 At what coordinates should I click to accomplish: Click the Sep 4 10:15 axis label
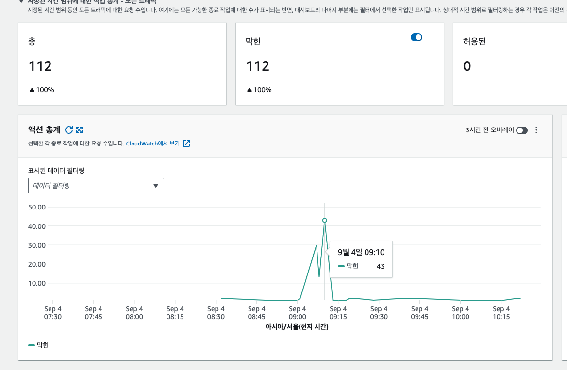click(x=501, y=313)
